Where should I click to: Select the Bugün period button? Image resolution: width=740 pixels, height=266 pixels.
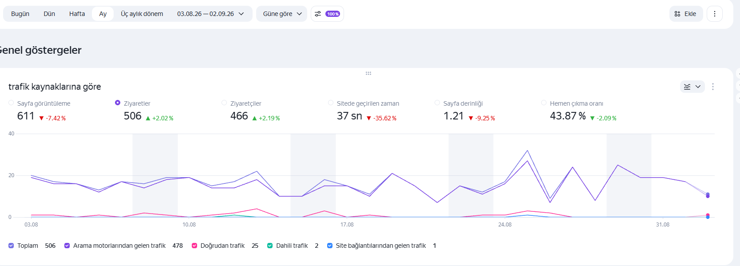click(x=20, y=14)
